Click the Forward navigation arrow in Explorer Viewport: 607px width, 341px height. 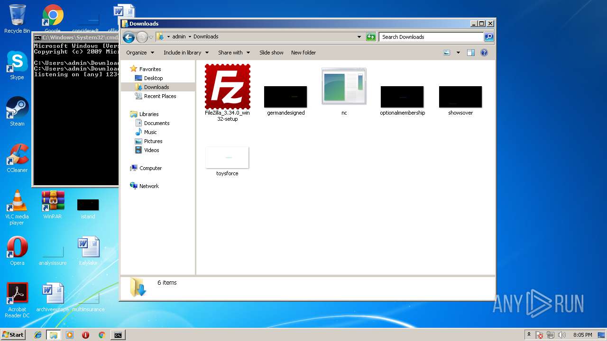coord(142,37)
